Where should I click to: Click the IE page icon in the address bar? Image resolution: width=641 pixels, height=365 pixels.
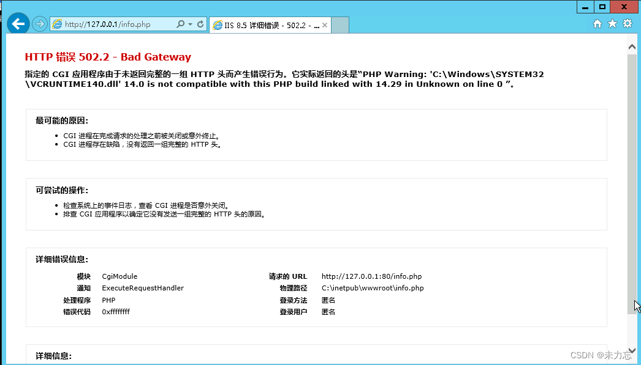pos(57,24)
